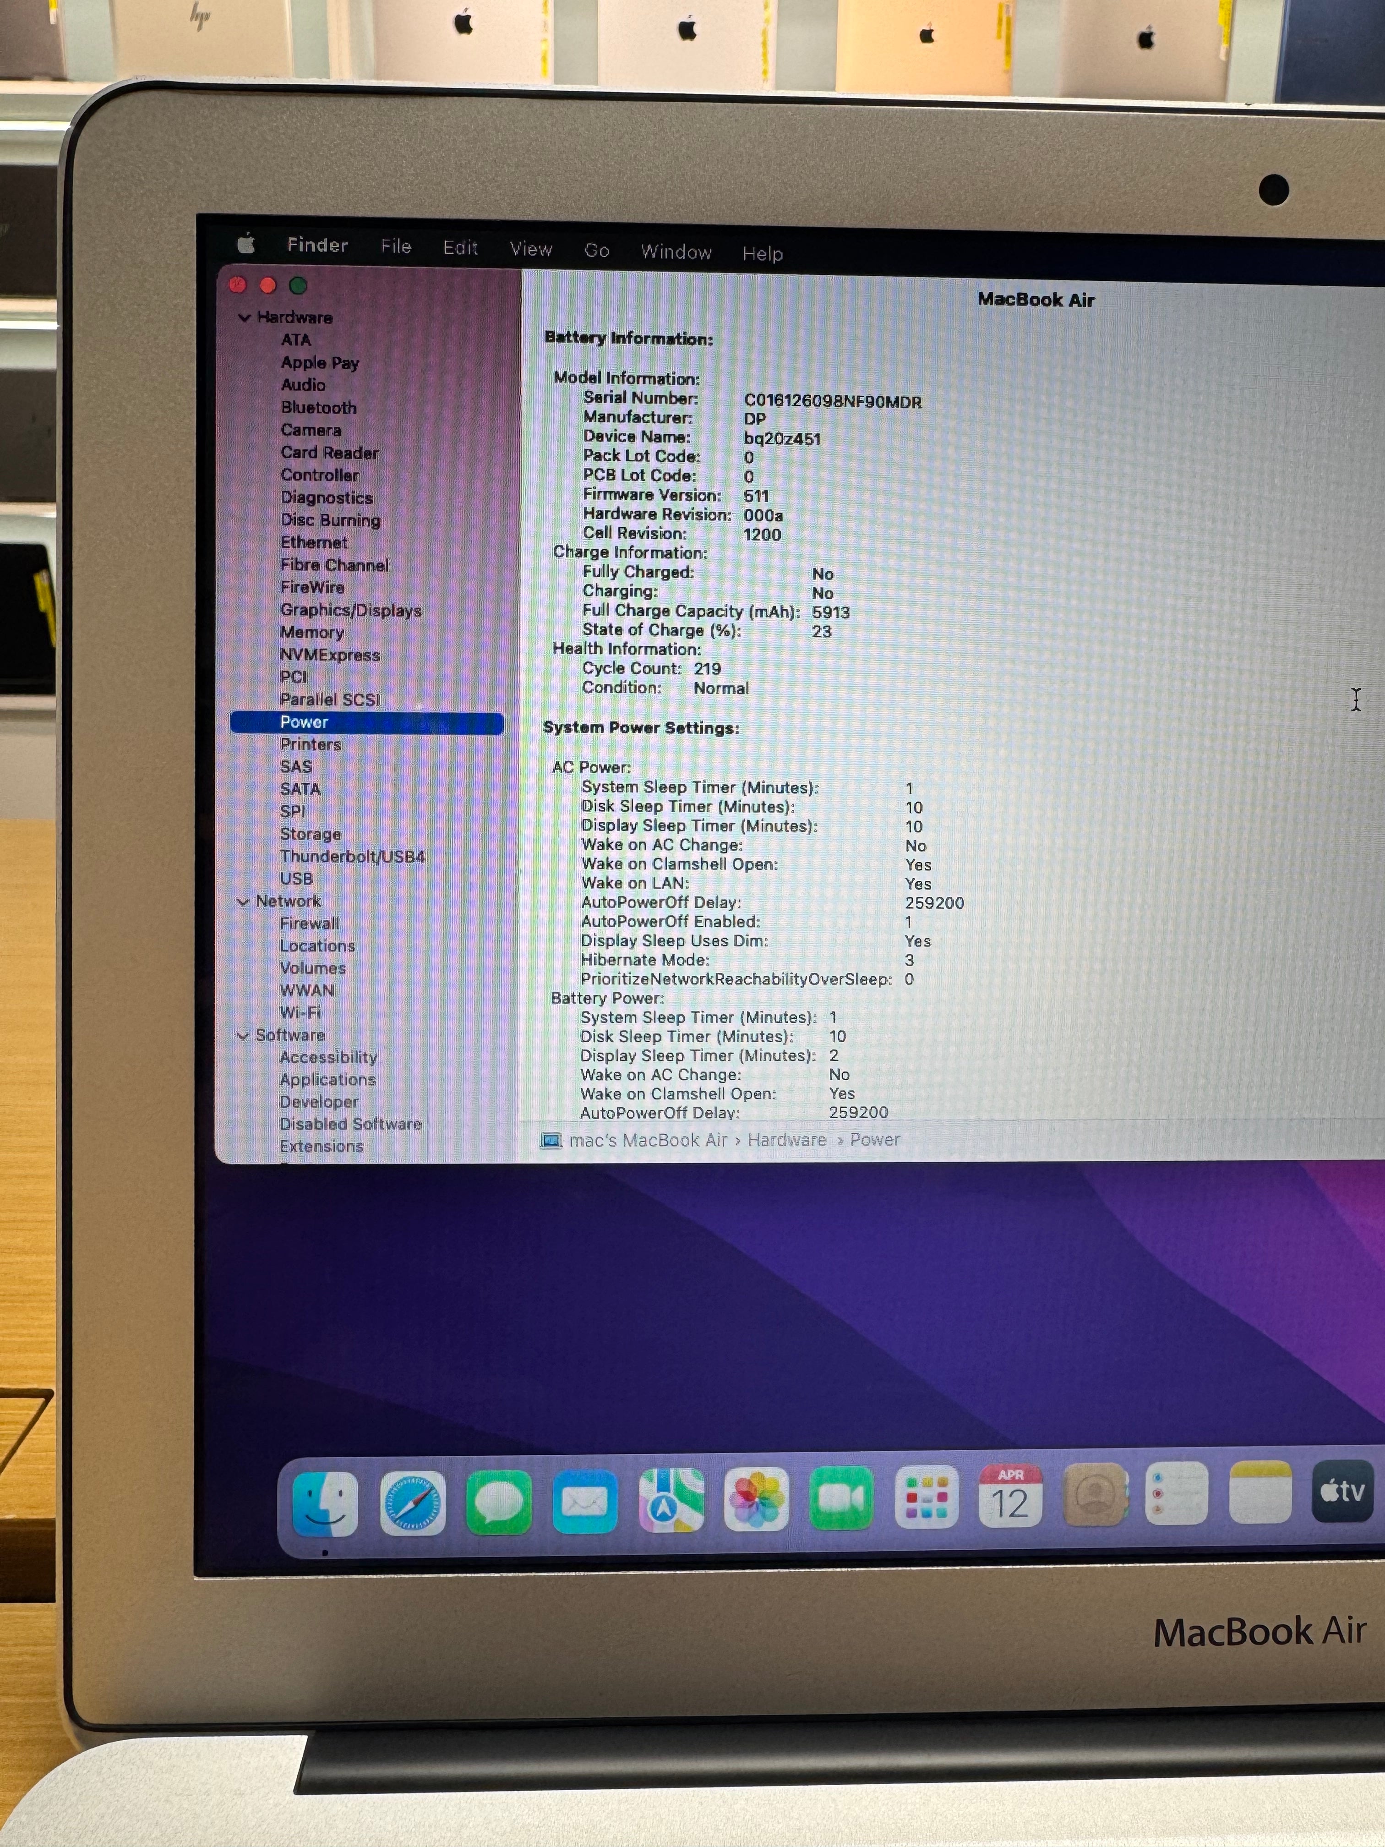This screenshot has height=1847, width=1385.
Task: Select SAS in the sidebar
Action: [295, 766]
